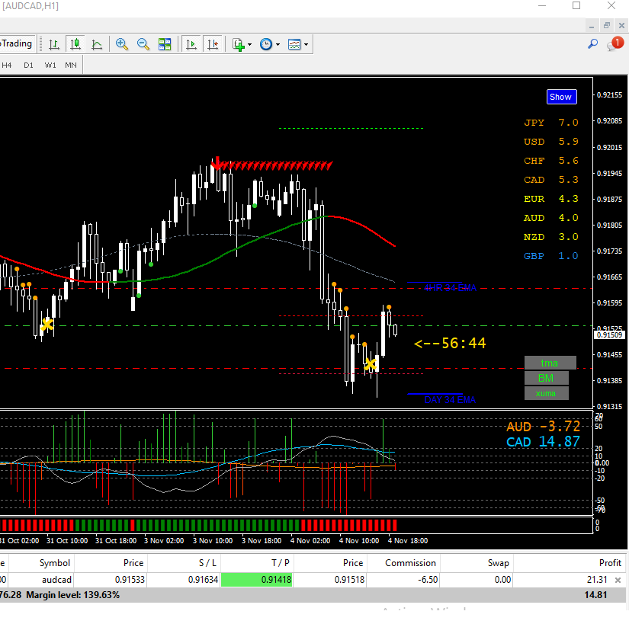Tile chart windows icon
This screenshot has width=629, height=640.
click(165, 44)
